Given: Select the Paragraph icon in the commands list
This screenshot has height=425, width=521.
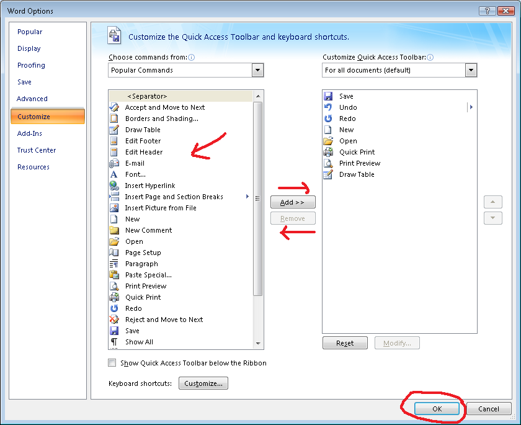Looking at the screenshot, I should (114, 264).
